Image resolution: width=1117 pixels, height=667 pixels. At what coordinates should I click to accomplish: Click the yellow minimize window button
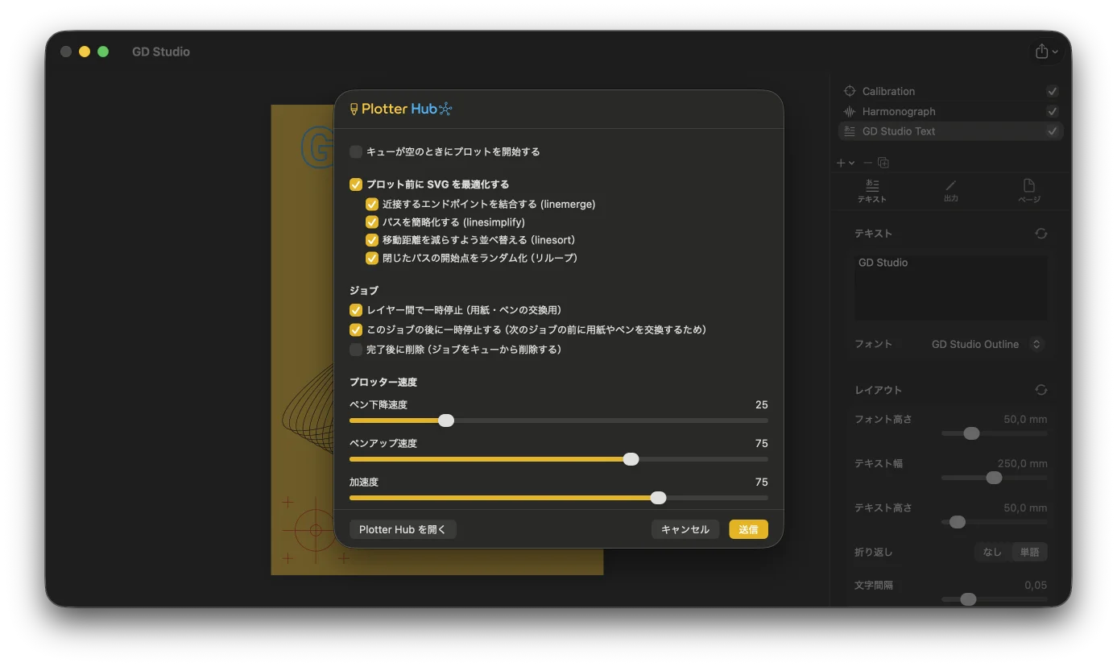click(x=85, y=52)
